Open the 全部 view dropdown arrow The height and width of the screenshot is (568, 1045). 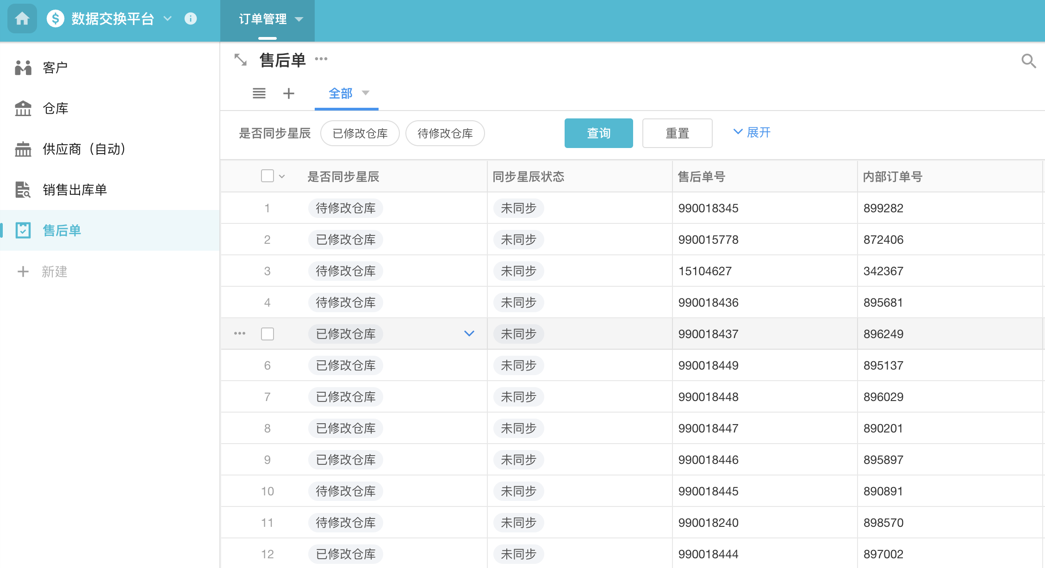[x=366, y=93]
